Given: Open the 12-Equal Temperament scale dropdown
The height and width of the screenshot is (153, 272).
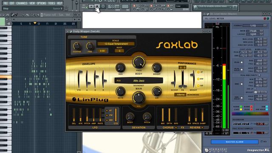Looking at the screenshot, I should point(116,44).
